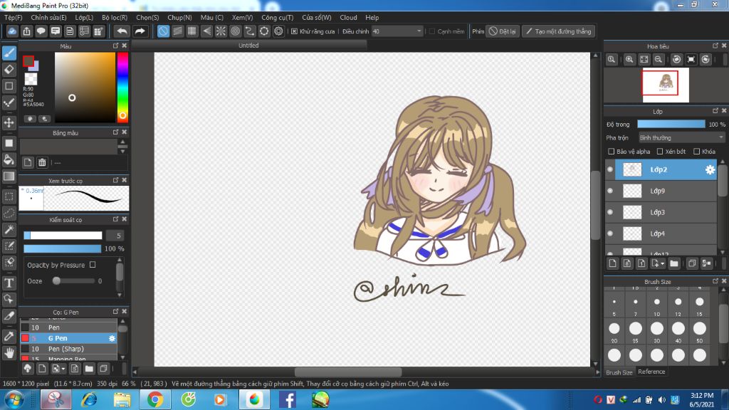Open the Lớp(L) menu

tap(84, 17)
